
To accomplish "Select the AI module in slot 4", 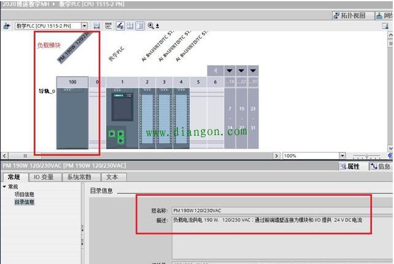I will [181, 118].
